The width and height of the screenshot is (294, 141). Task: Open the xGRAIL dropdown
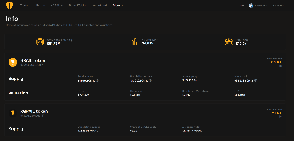[57, 6]
